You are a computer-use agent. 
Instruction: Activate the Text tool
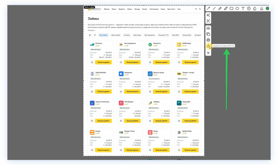click(x=243, y=8)
